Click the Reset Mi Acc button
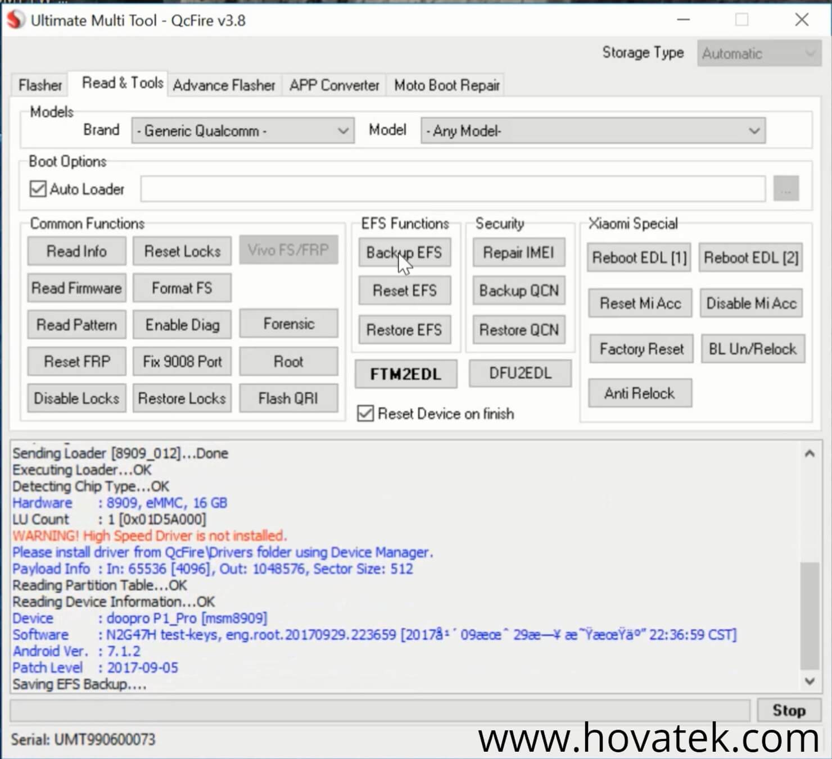The height and width of the screenshot is (759, 832). pyautogui.click(x=640, y=303)
